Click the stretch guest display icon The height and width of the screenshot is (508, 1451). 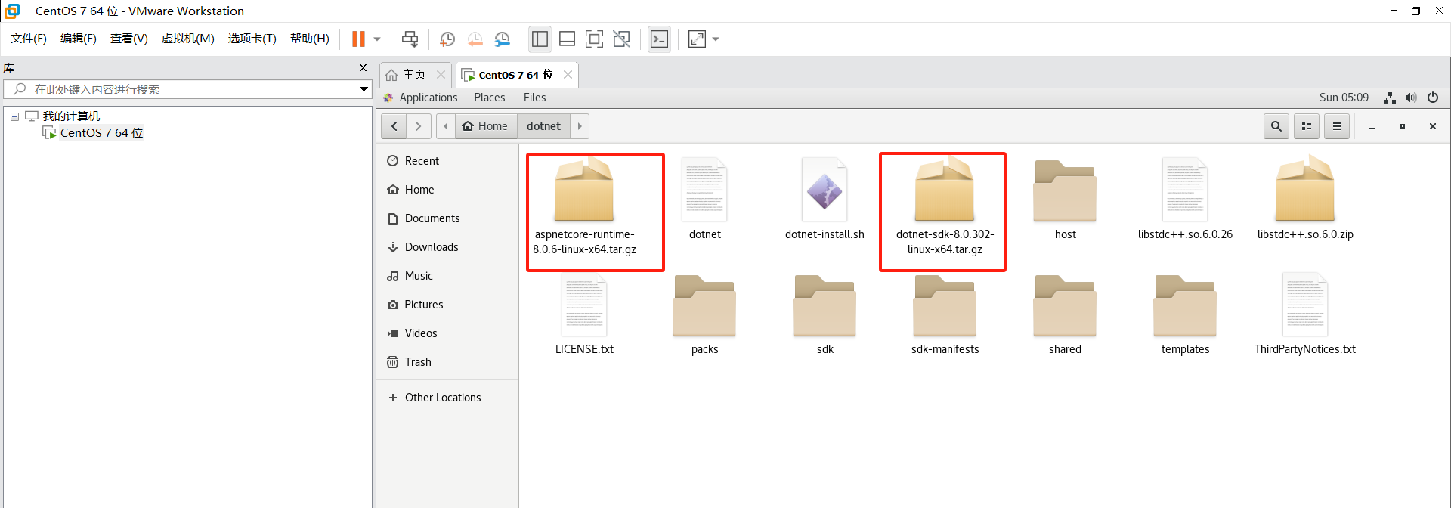click(x=697, y=39)
